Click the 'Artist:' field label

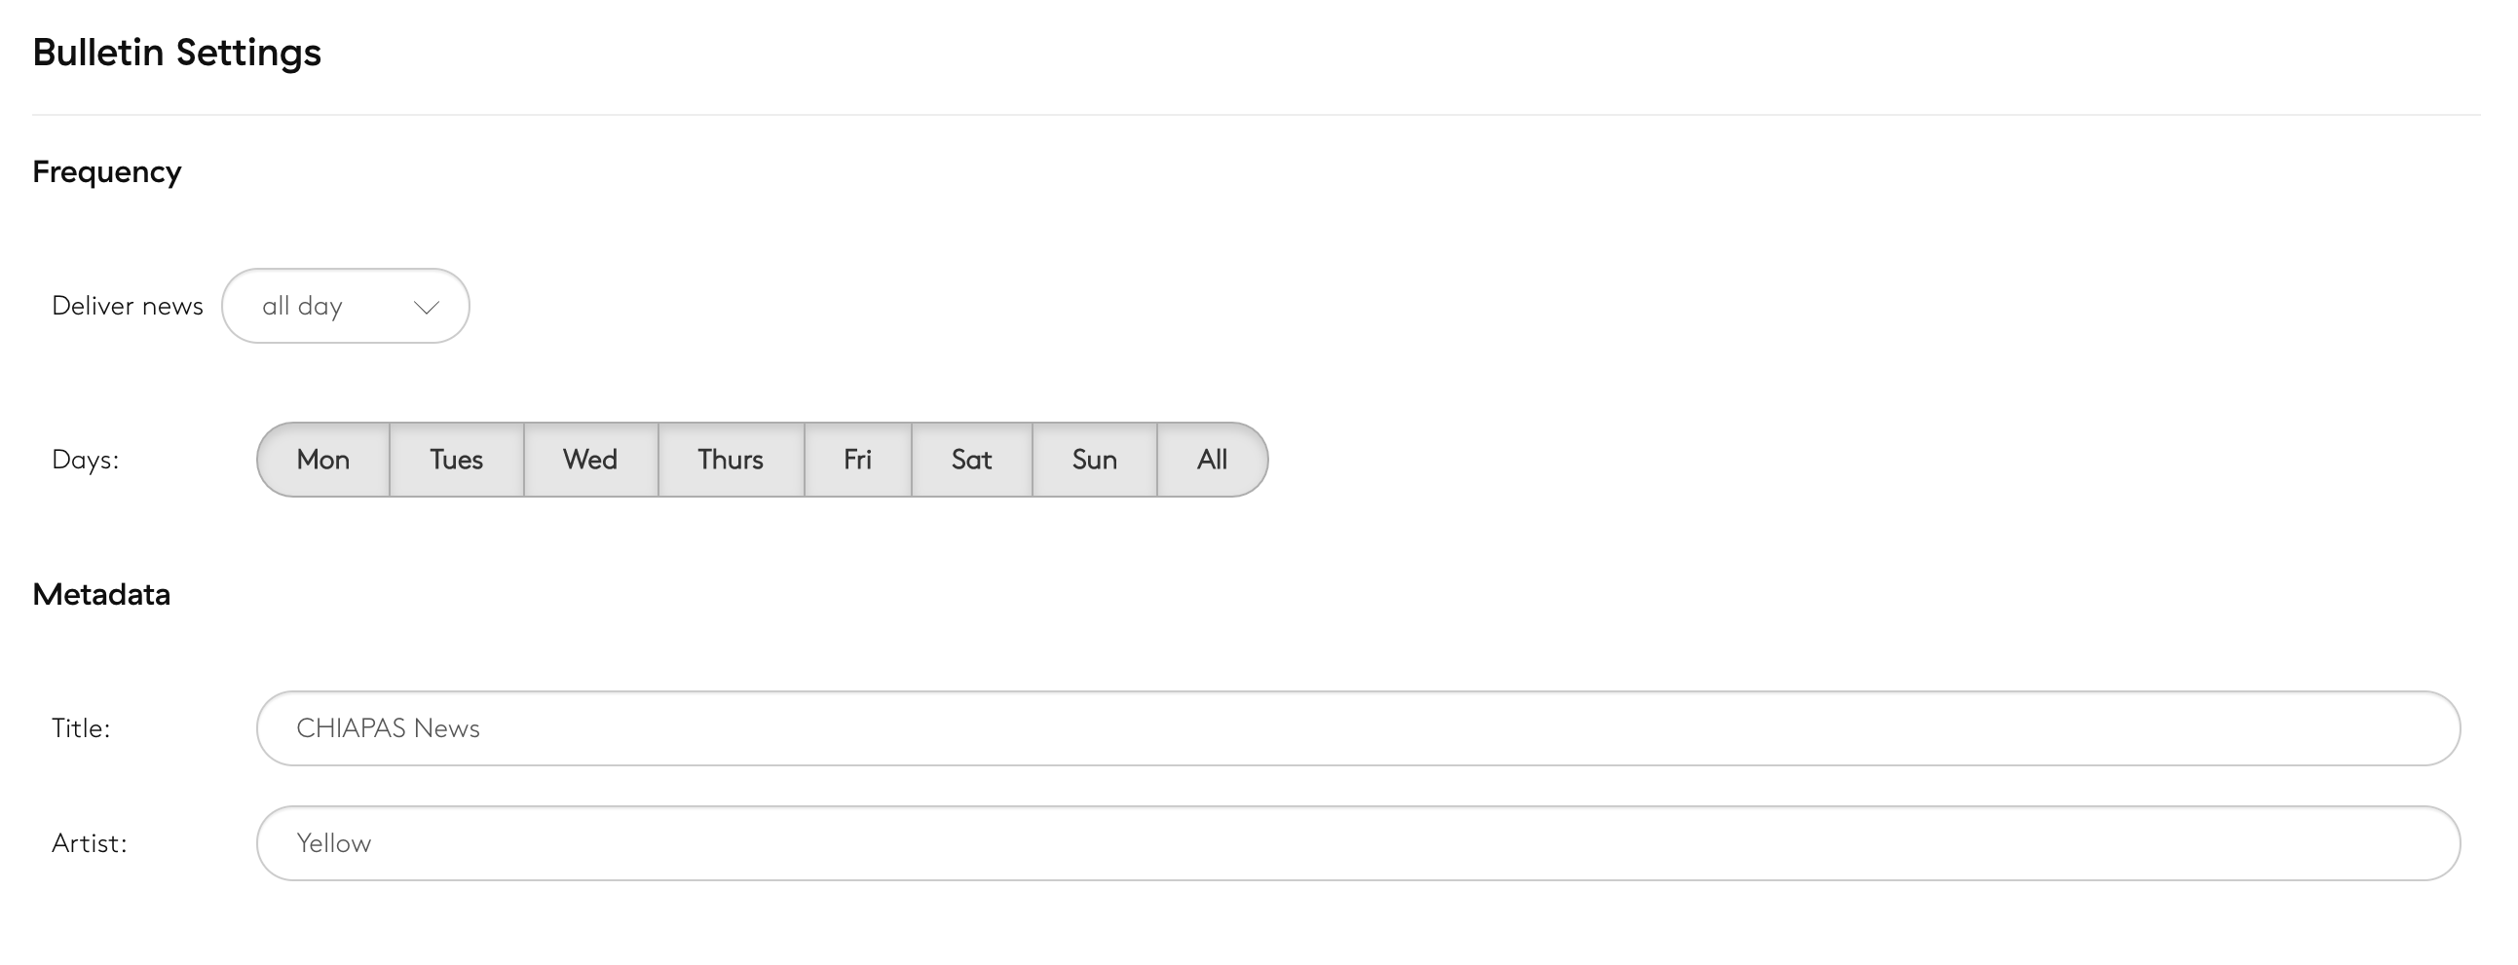(90, 843)
